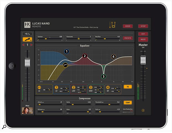Toggle the LF band 1 icon

(x=56, y=88)
